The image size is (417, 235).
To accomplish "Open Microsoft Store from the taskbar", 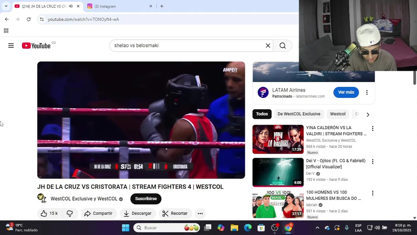I will [x=261, y=228].
